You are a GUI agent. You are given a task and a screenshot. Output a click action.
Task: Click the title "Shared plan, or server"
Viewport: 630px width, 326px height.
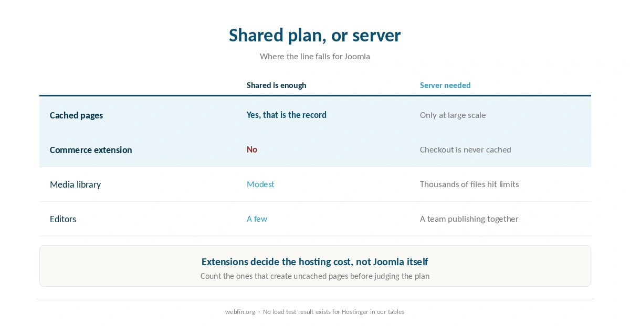click(314, 35)
